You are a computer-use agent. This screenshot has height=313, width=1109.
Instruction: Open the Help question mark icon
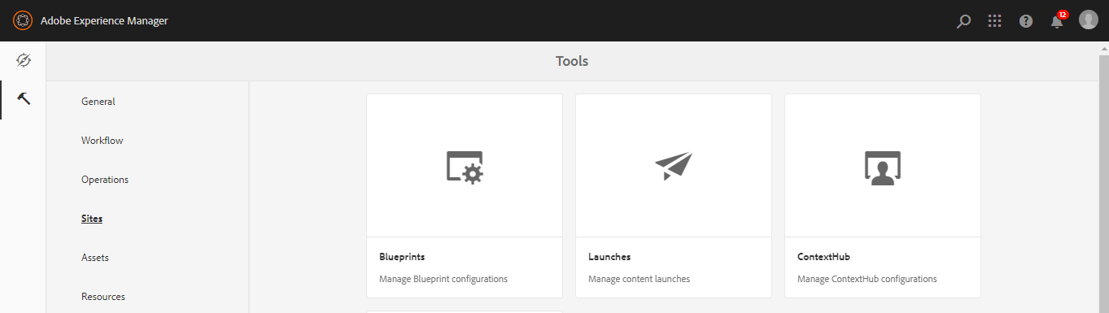coord(1026,21)
